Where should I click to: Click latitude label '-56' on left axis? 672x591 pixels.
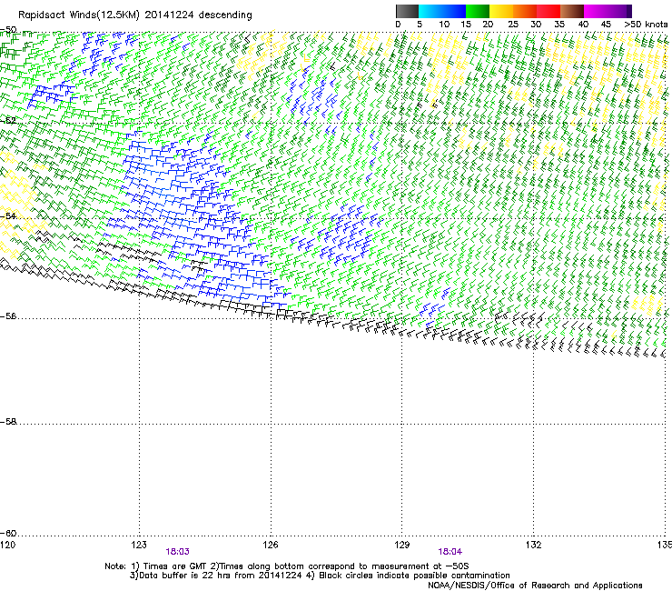click(x=8, y=316)
